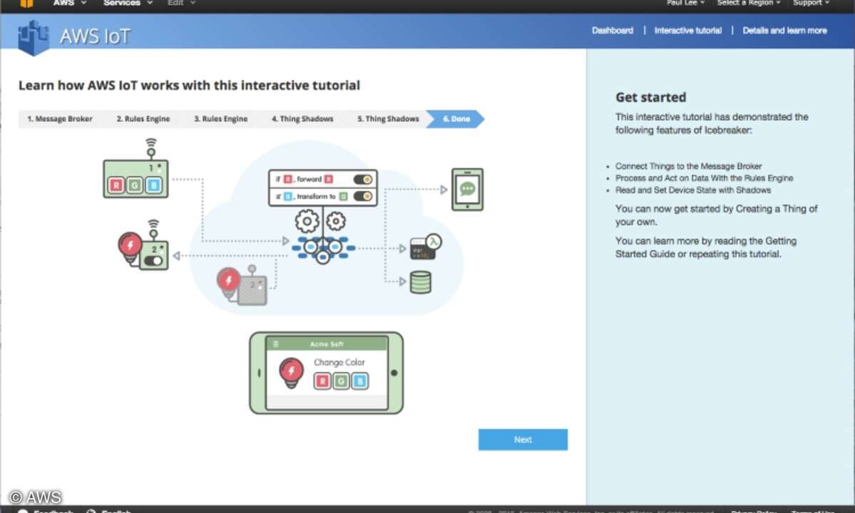Image resolution: width=855 pixels, height=513 pixels.
Task: Click the antenna signal icon above device 1
Action: tap(151, 147)
